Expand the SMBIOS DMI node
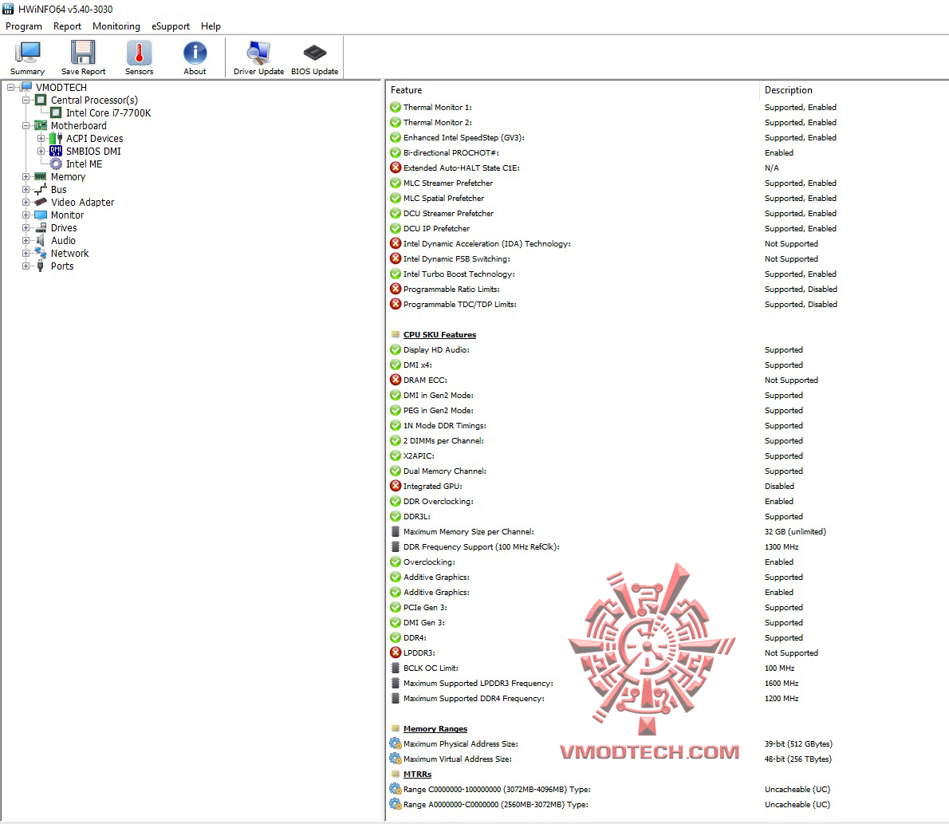Image resolution: width=949 pixels, height=824 pixels. tap(41, 152)
